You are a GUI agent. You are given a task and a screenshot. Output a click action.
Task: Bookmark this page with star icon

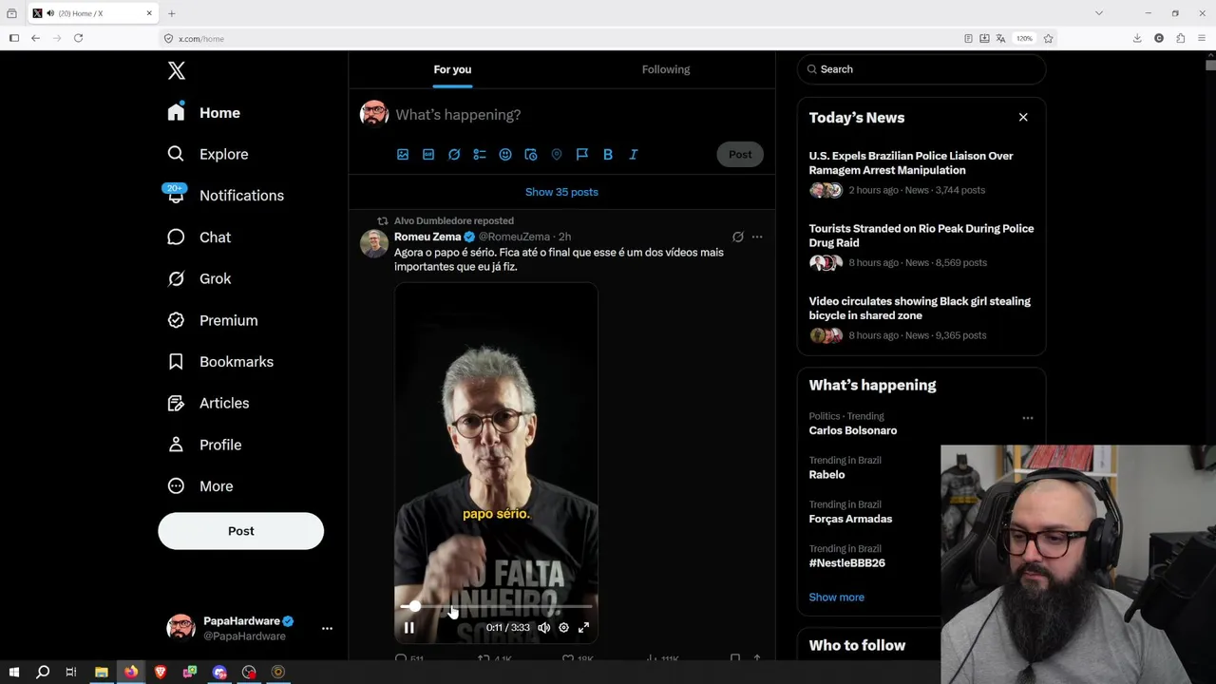tap(1049, 39)
